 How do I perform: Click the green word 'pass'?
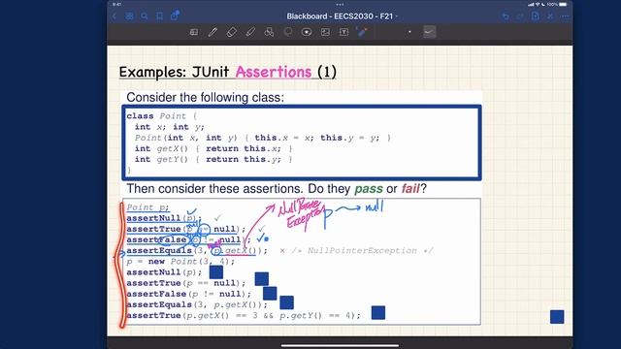369,189
